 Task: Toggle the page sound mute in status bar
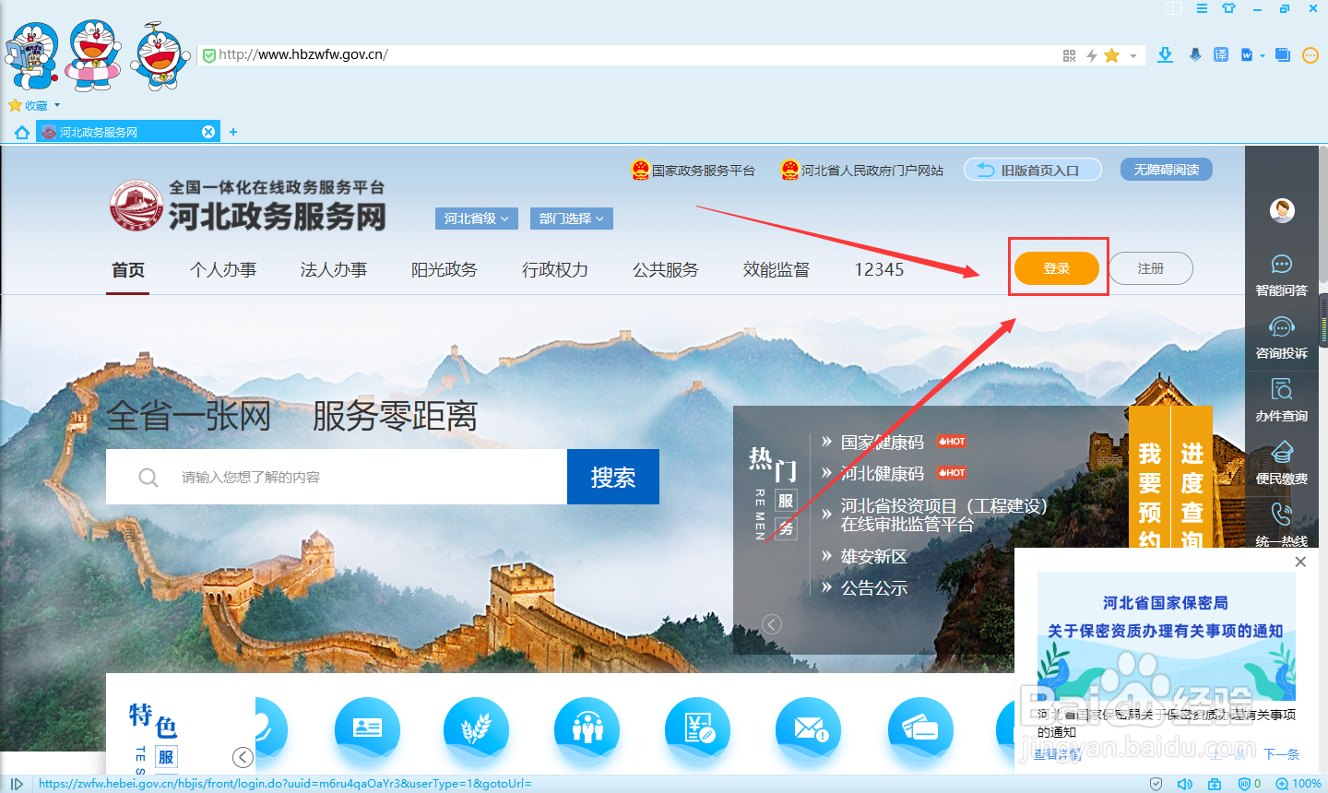point(1185,784)
